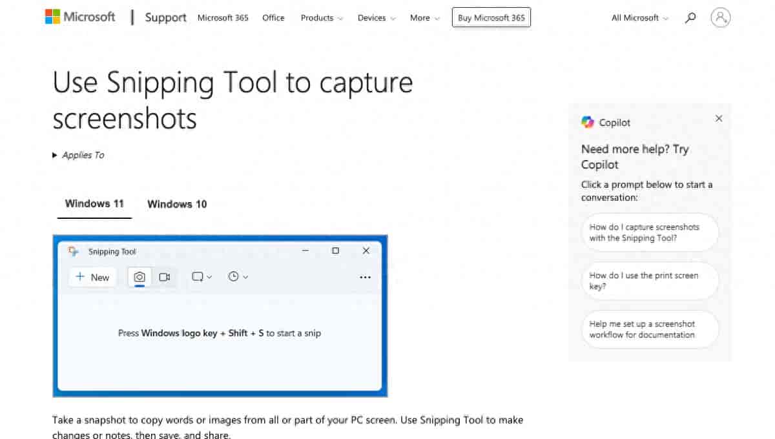Click the Microsoft logo
This screenshot has height=439, width=775.
click(80, 17)
